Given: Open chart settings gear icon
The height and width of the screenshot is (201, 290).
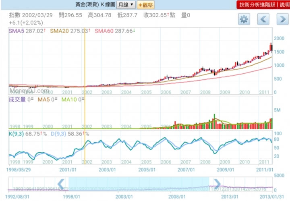Looking at the screenshot, I should (244, 19).
